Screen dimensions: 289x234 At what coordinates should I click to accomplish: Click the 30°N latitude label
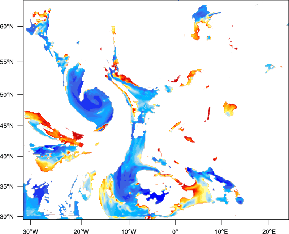pos(7,217)
